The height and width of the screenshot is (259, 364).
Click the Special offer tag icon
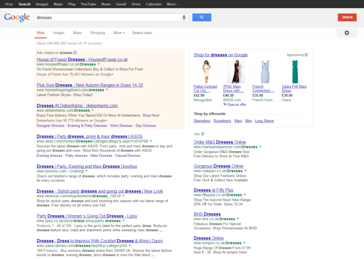225,105
